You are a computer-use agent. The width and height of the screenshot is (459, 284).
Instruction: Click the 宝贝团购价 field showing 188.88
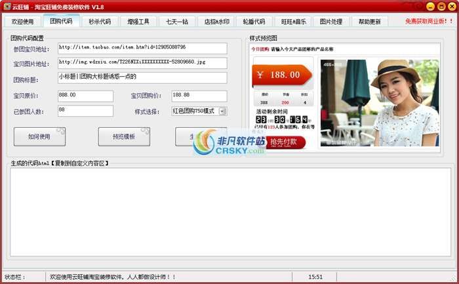199,96
